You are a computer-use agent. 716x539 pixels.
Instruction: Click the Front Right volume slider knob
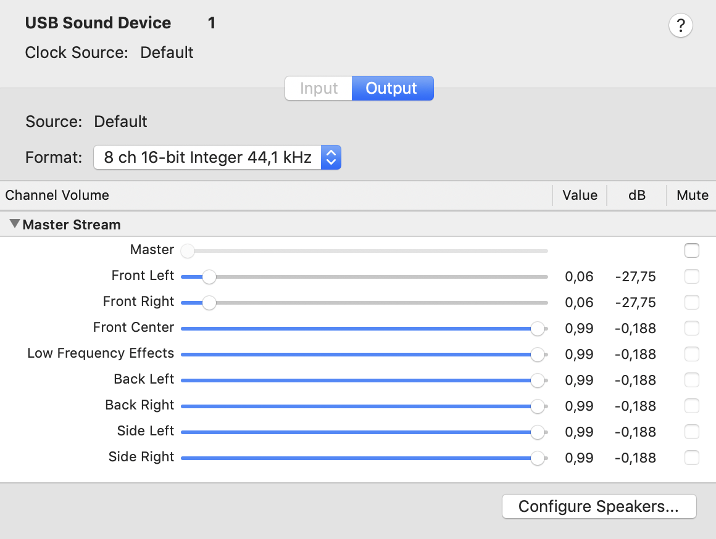(209, 303)
